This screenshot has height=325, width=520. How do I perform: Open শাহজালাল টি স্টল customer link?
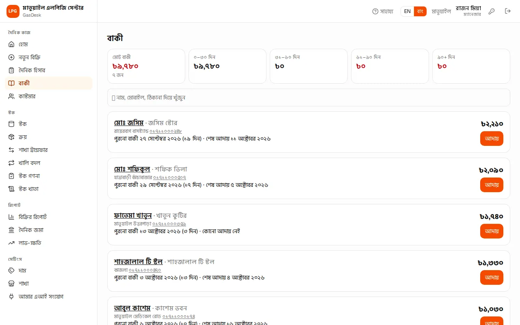pos(138,262)
